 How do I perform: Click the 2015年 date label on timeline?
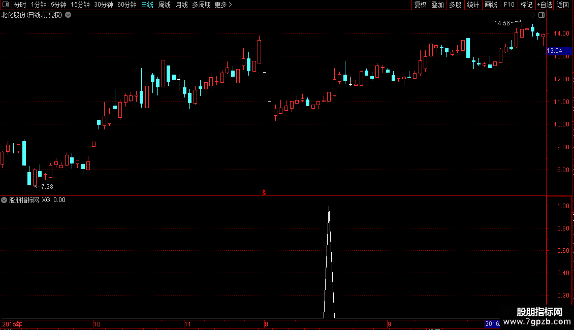[13, 324]
